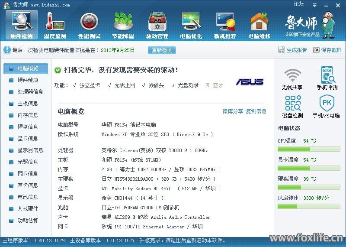Click the 日立 HTS543232L9A300 disk text
This screenshot has height=247, width=346.
158,179
